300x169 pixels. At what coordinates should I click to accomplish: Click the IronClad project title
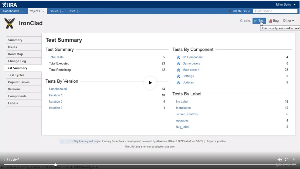click(31, 23)
